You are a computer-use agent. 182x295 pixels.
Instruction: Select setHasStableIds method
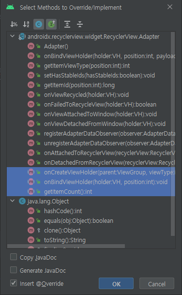pyautogui.click(x=91, y=75)
